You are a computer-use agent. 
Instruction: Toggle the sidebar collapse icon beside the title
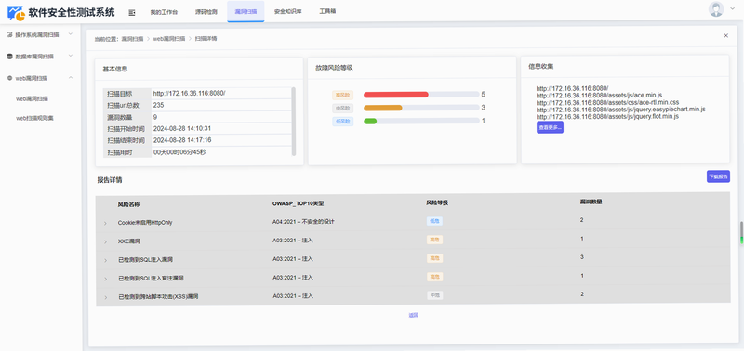tap(132, 12)
